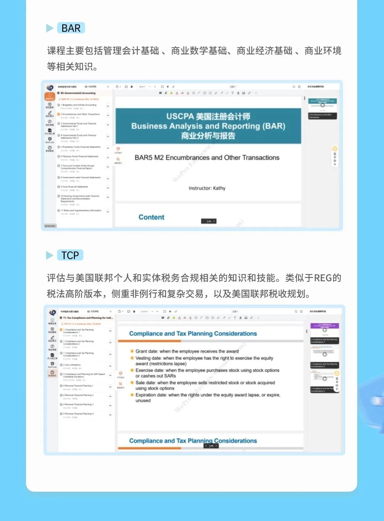Open zoom percentage dropdown in BAR viewer
The width and height of the screenshot is (384, 521).
pos(142,87)
